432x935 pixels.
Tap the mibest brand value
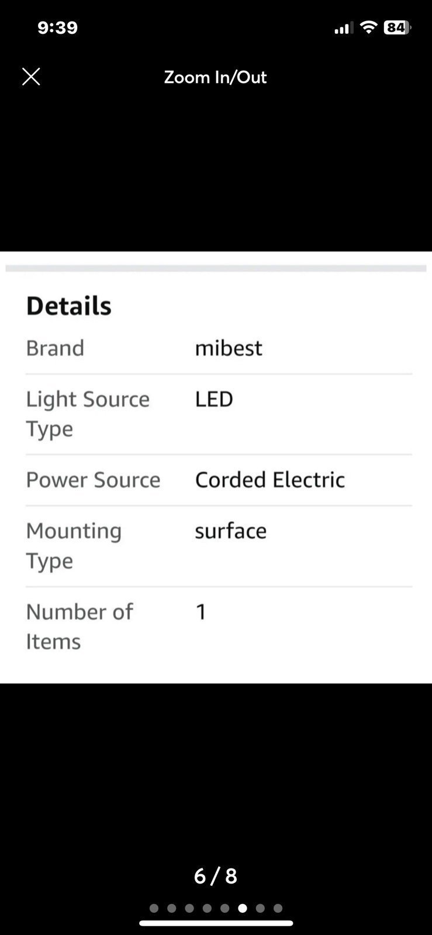[x=229, y=348]
